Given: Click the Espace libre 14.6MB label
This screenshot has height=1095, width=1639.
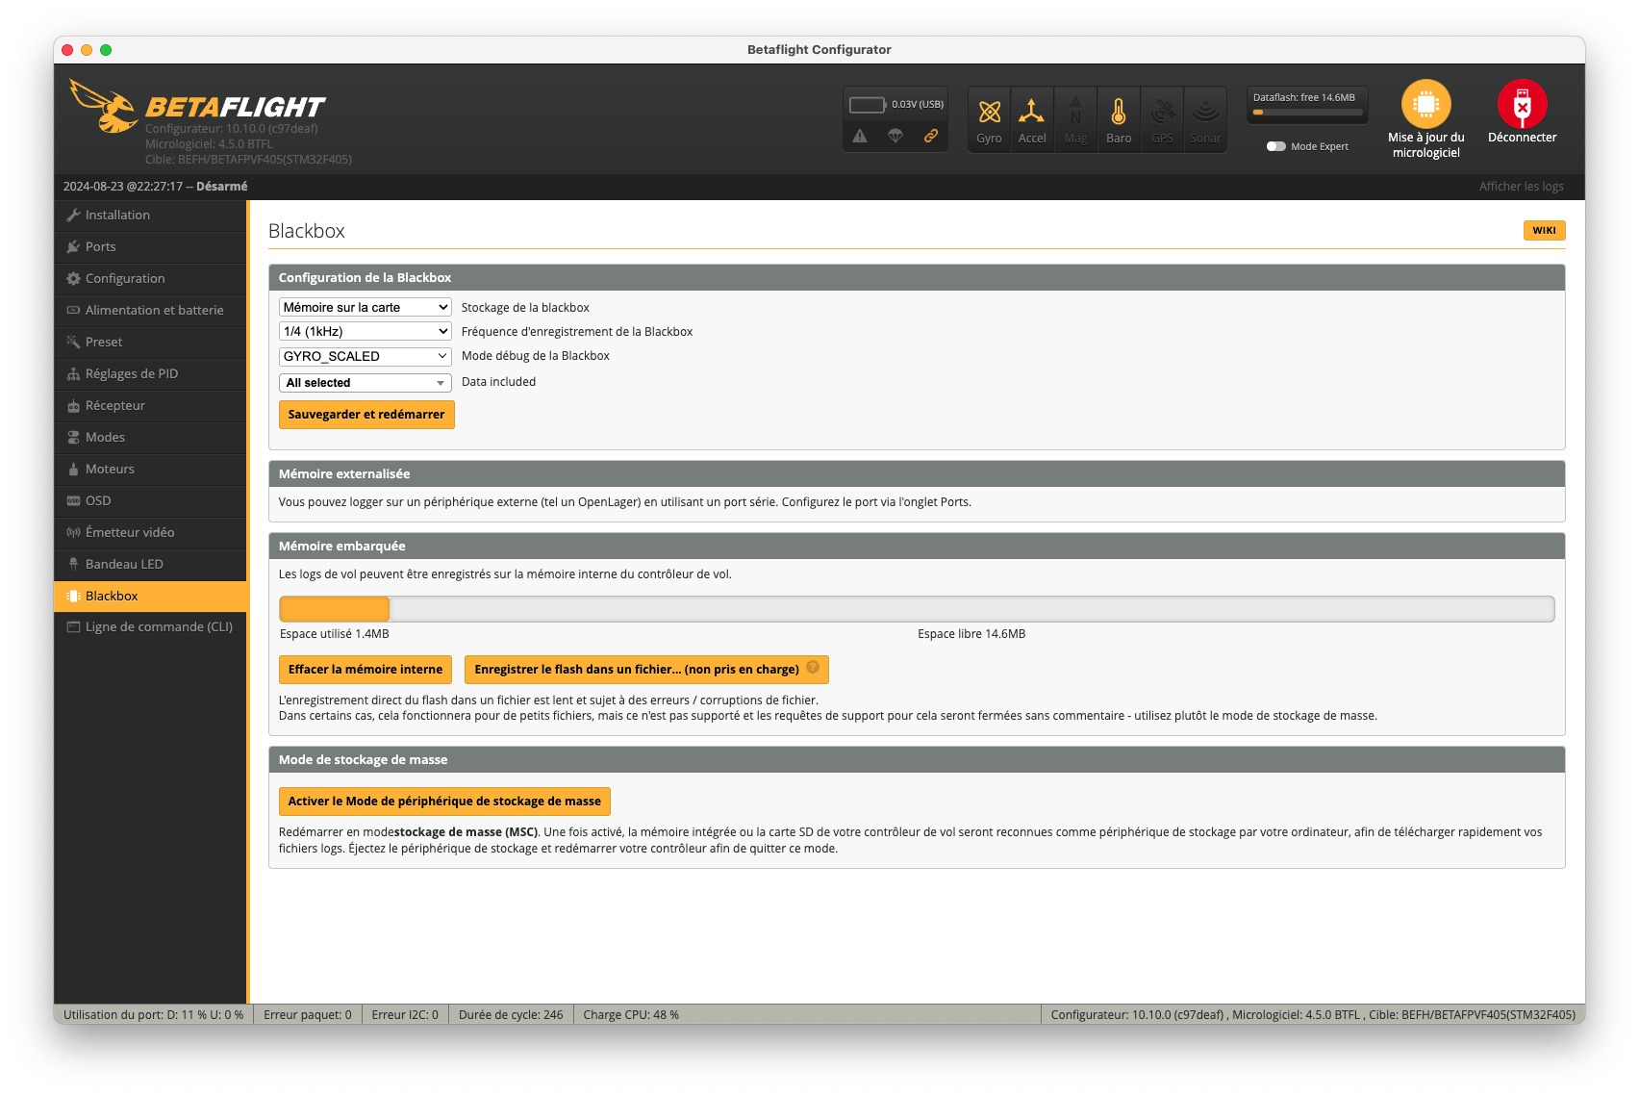Looking at the screenshot, I should click(x=971, y=634).
